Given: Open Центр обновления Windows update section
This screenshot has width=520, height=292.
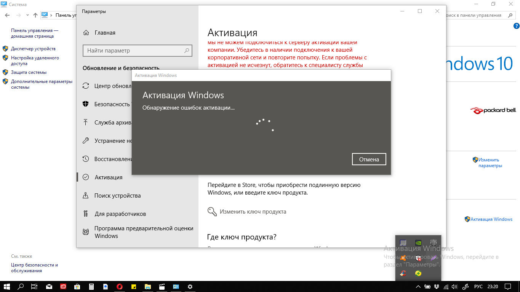Looking at the screenshot, I should click(107, 86).
